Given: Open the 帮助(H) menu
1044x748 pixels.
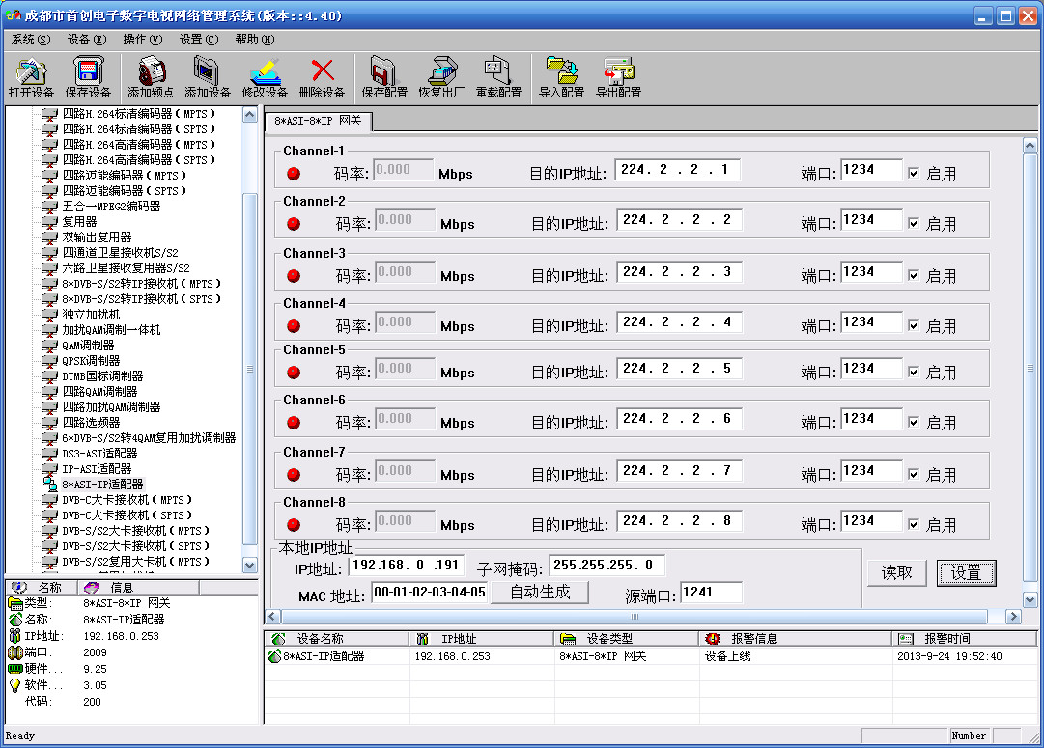Looking at the screenshot, I should [x=254, y=40].
